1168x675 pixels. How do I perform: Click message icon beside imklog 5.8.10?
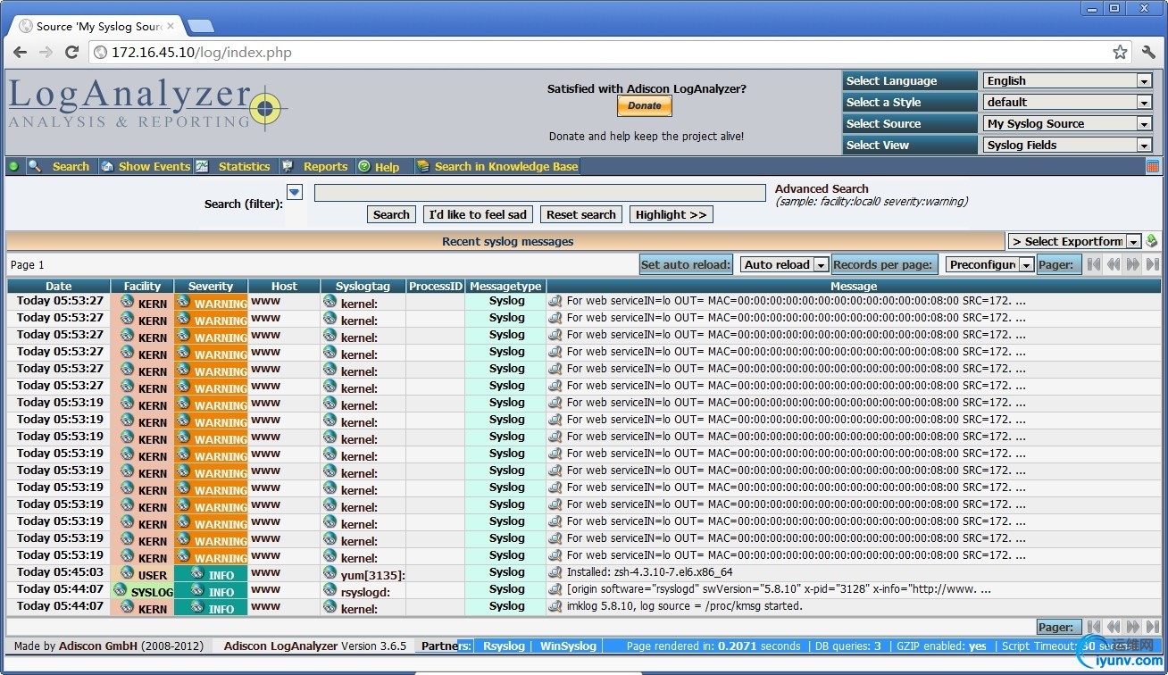tap(555, 606)
